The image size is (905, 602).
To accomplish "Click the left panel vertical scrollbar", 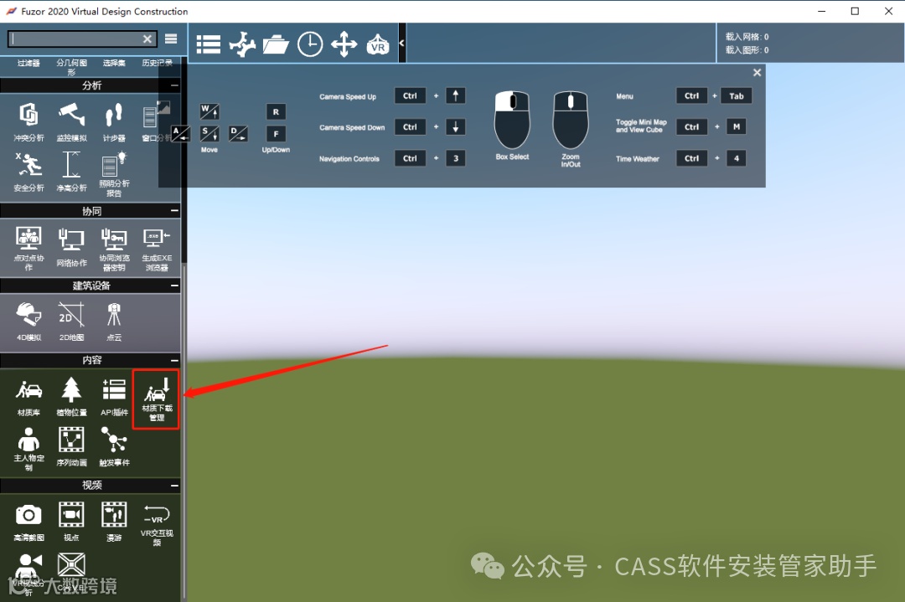I will click(x=184, y=432).
